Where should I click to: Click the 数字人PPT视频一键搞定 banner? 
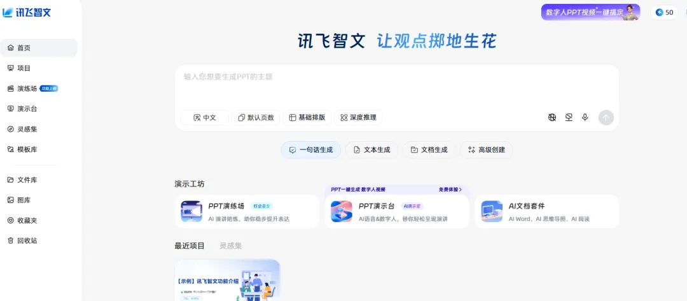click(590, 12)
